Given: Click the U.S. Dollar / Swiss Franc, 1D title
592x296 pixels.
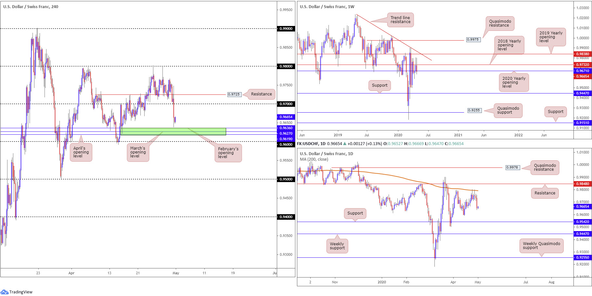Looking at the screenshot, I should tap(326, 154).
